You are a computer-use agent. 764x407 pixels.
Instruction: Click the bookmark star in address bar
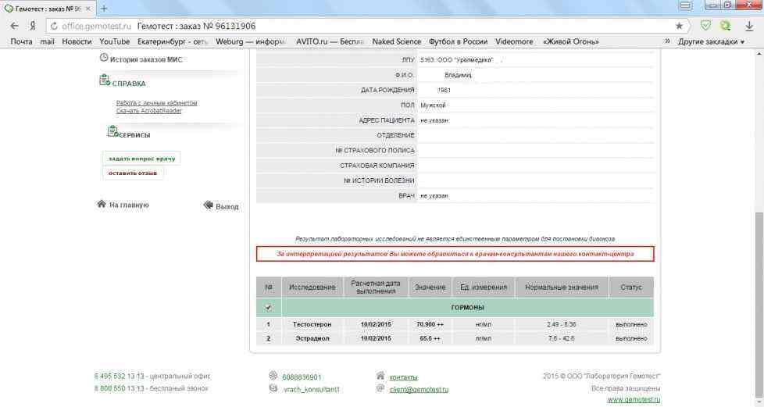click(x=679, y=26)
